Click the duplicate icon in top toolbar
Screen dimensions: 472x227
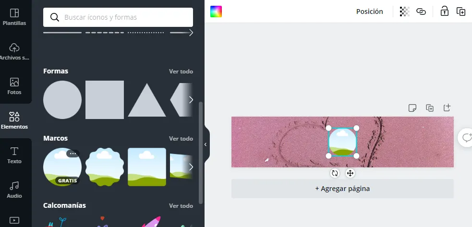[x=461, y=12]
